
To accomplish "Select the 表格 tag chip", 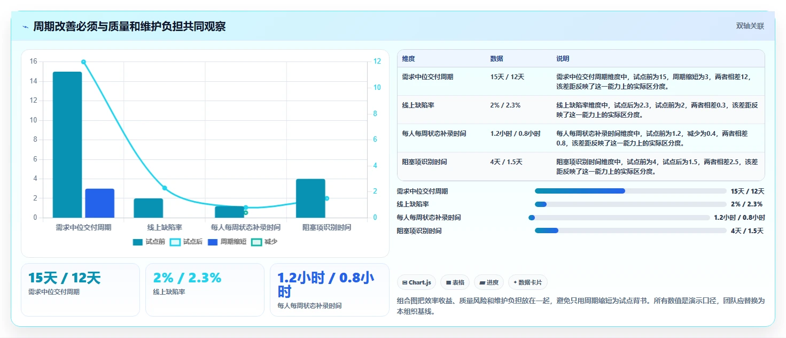I will coord(455,282).
